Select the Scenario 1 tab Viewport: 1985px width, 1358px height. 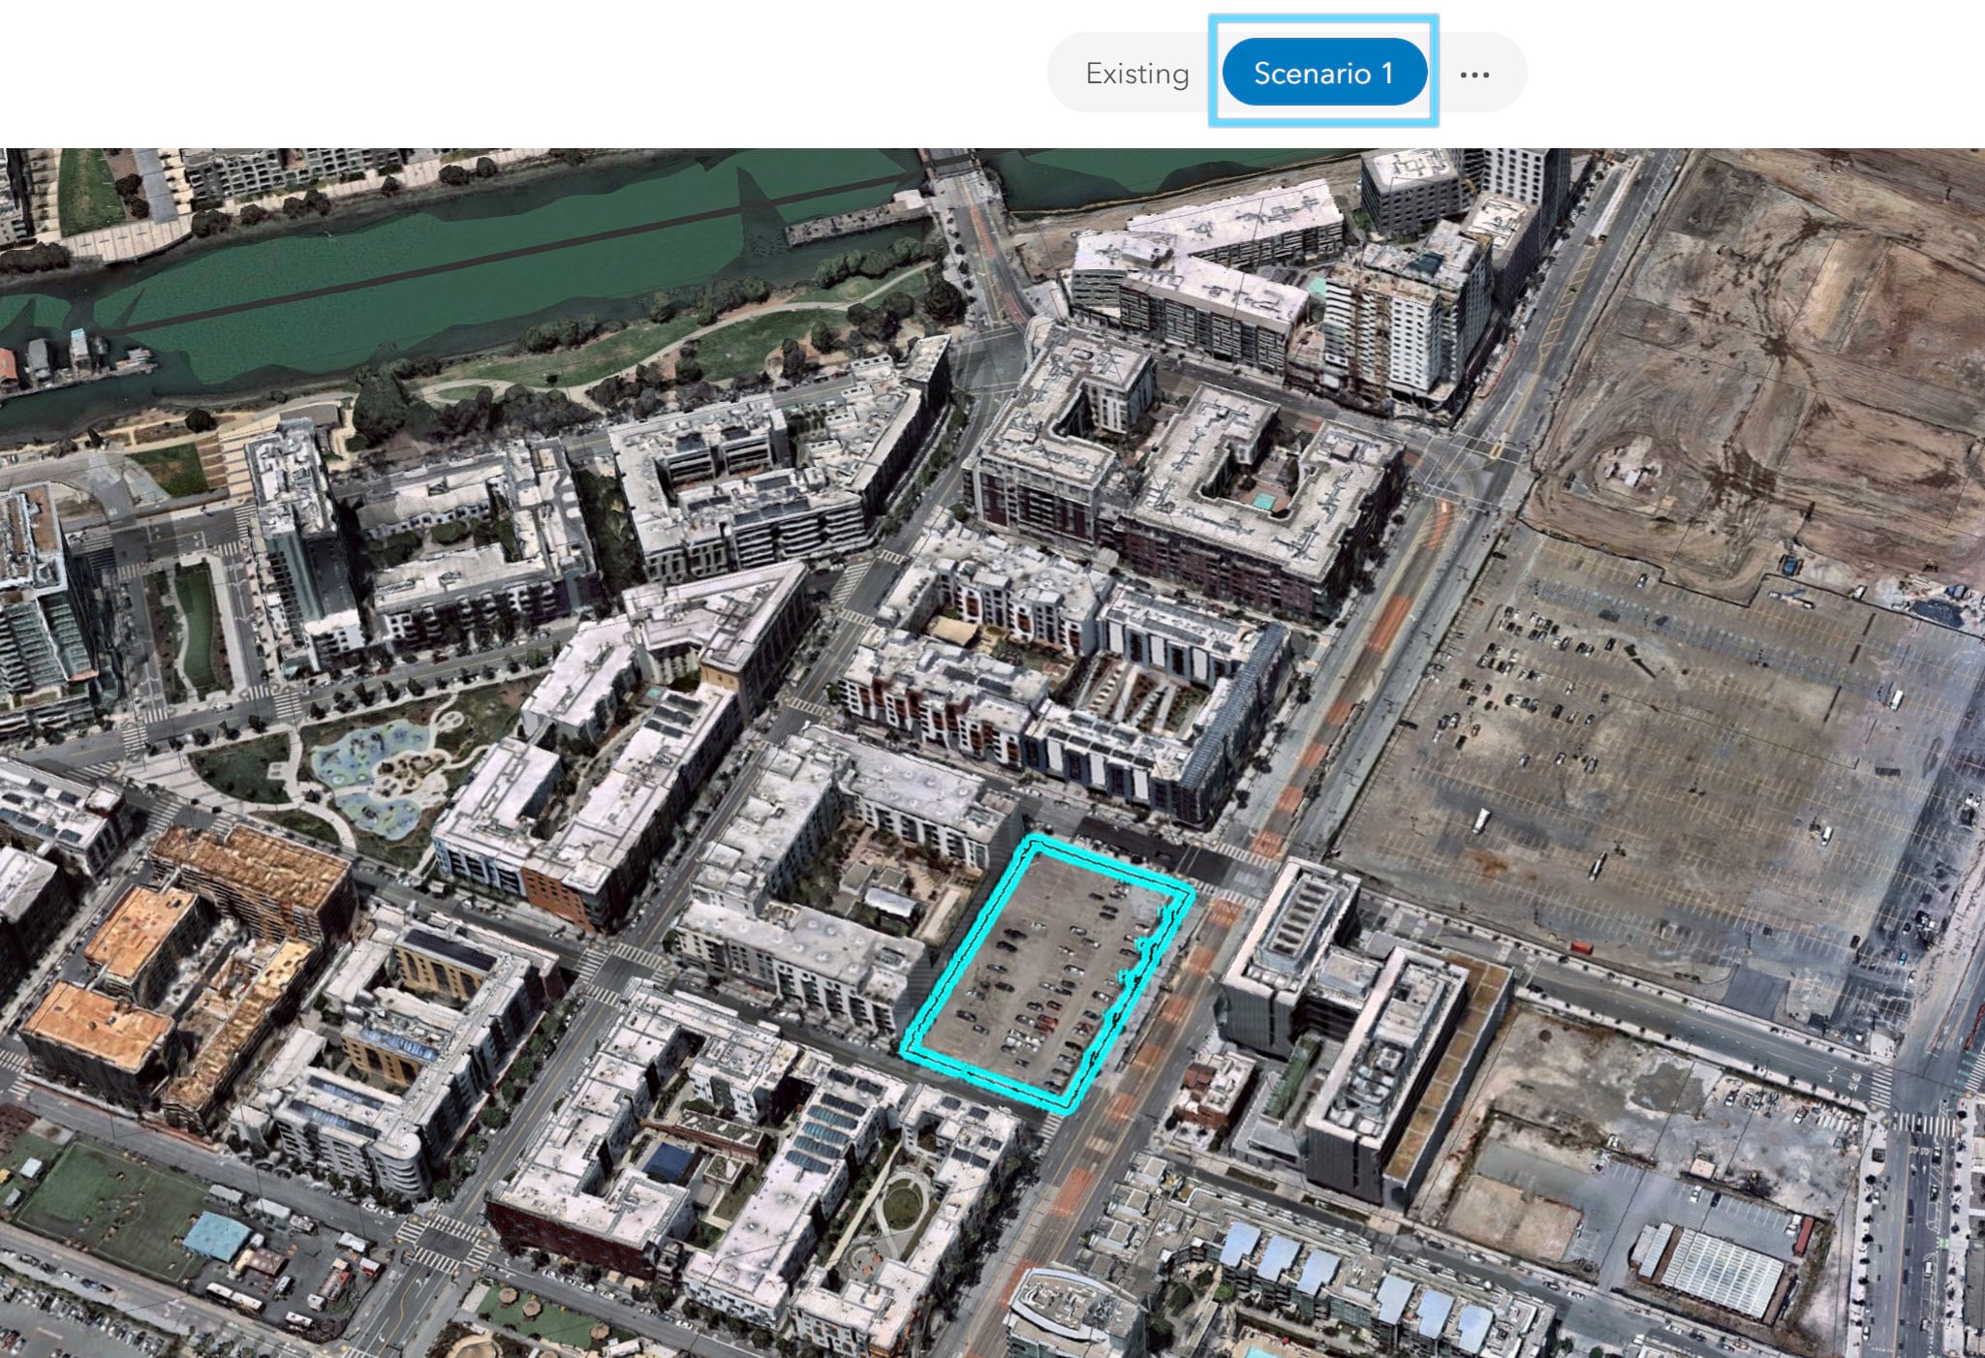[1323, 73]
